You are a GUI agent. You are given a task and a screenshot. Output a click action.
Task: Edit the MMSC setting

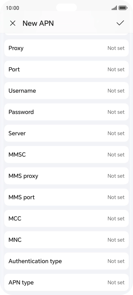click(x=66, y=155)
